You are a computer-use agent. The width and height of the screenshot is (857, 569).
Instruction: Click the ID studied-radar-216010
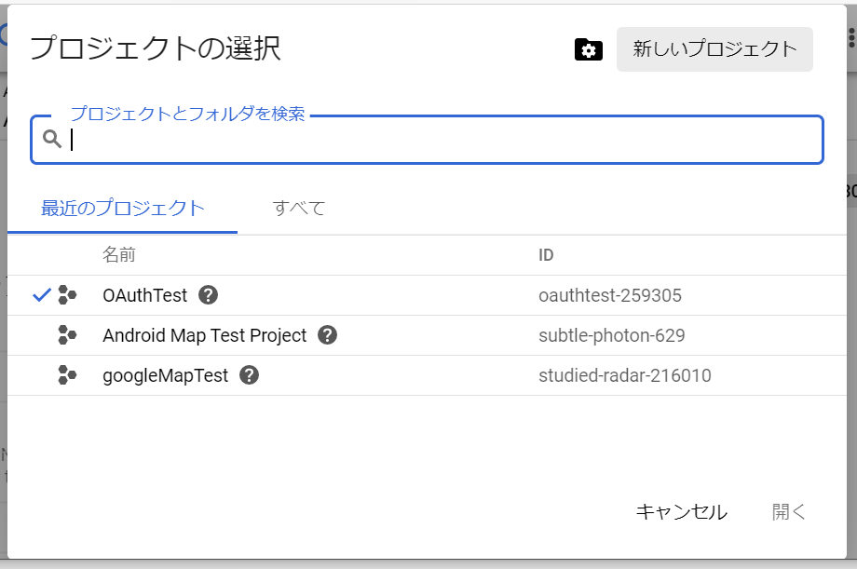point(625,375)
